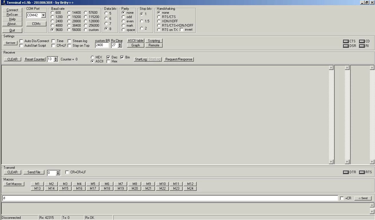Click the send text input field
375x220 pixels.
(170, 198)
